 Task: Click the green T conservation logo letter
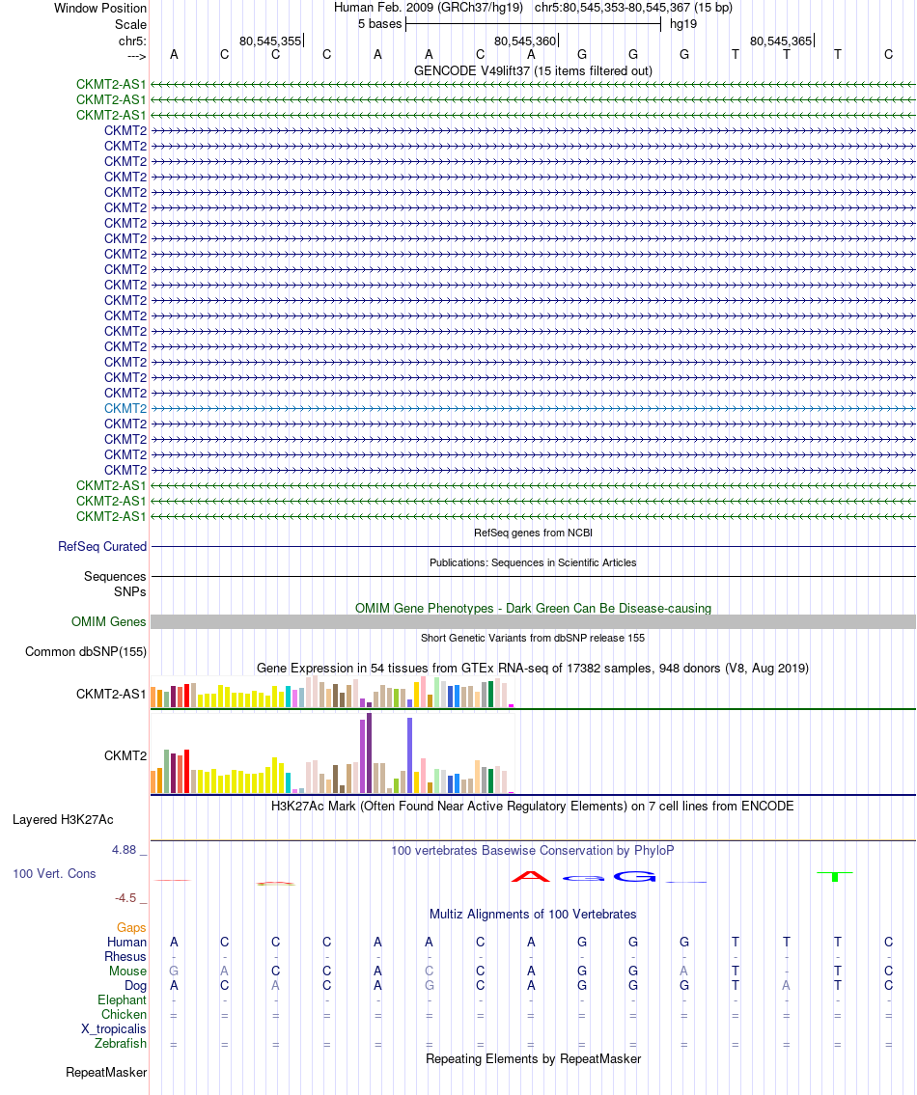coord(835,876)
